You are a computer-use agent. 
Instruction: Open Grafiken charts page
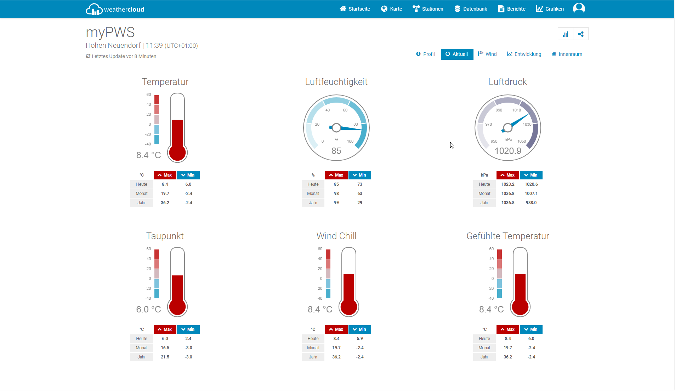[x=550, y=9]
